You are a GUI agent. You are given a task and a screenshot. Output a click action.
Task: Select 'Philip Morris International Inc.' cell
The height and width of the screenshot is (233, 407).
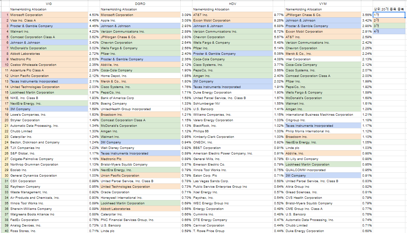[323, 131]
